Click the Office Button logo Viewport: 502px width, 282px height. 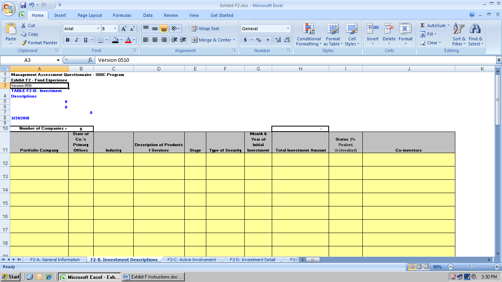(9, 9)
